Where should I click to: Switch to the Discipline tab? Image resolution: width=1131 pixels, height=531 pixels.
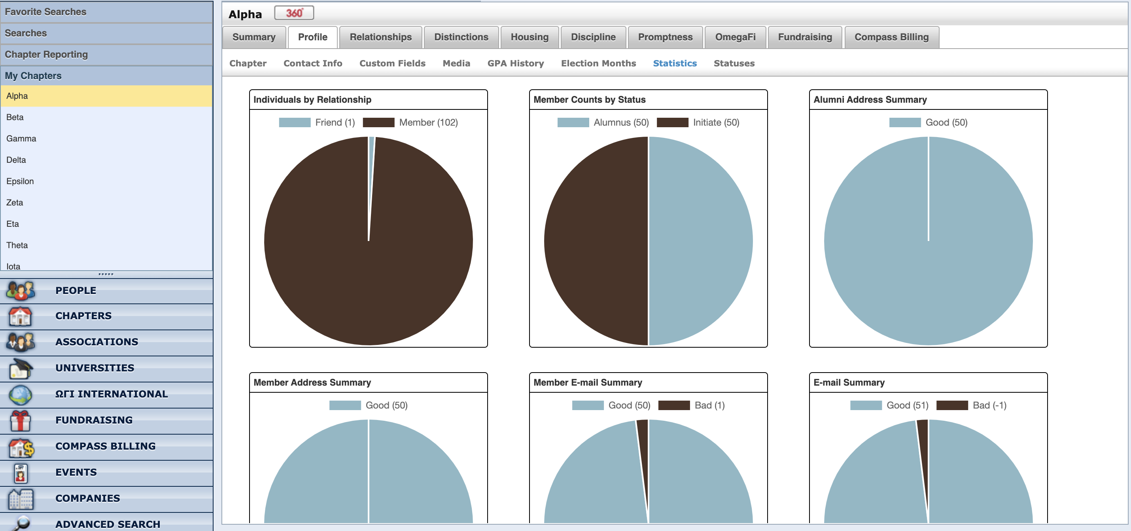coord(593,37)
